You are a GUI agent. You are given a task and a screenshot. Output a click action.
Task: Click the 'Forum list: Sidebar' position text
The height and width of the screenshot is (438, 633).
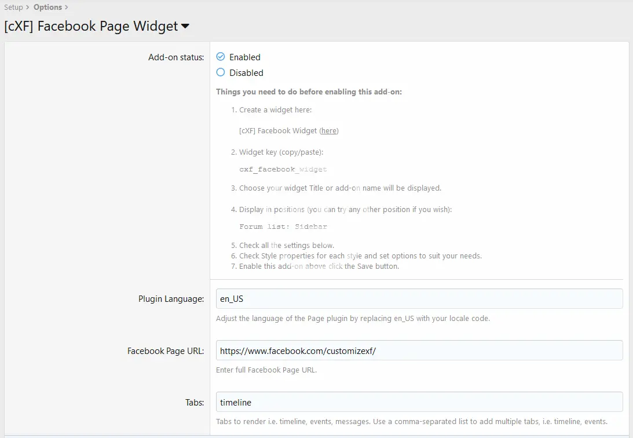[283, 227]
